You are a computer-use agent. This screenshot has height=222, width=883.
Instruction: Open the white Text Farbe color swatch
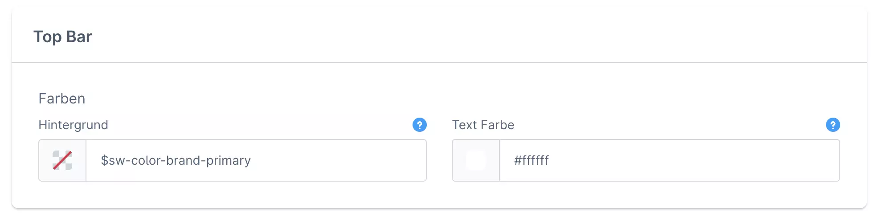[x=476, y=160]
